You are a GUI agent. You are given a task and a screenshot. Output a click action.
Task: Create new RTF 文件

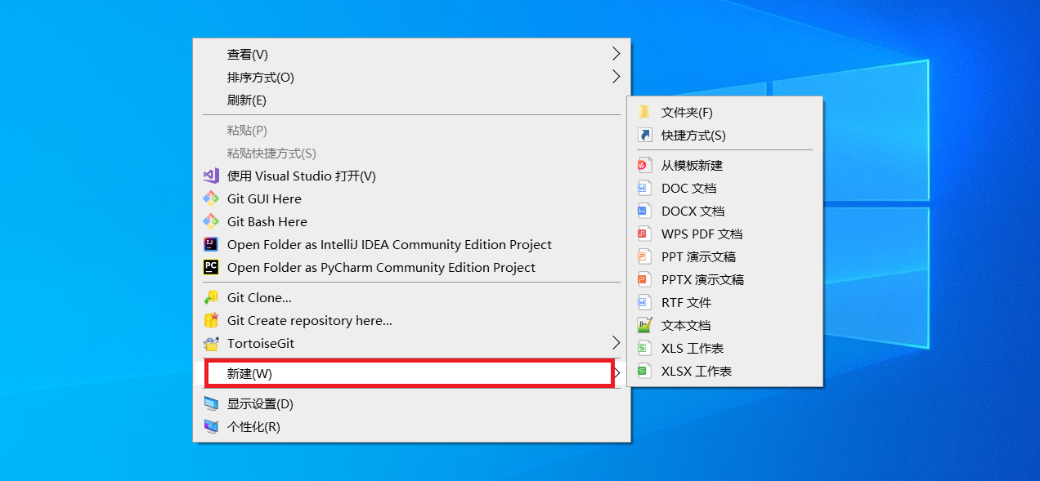click(724, 303)
